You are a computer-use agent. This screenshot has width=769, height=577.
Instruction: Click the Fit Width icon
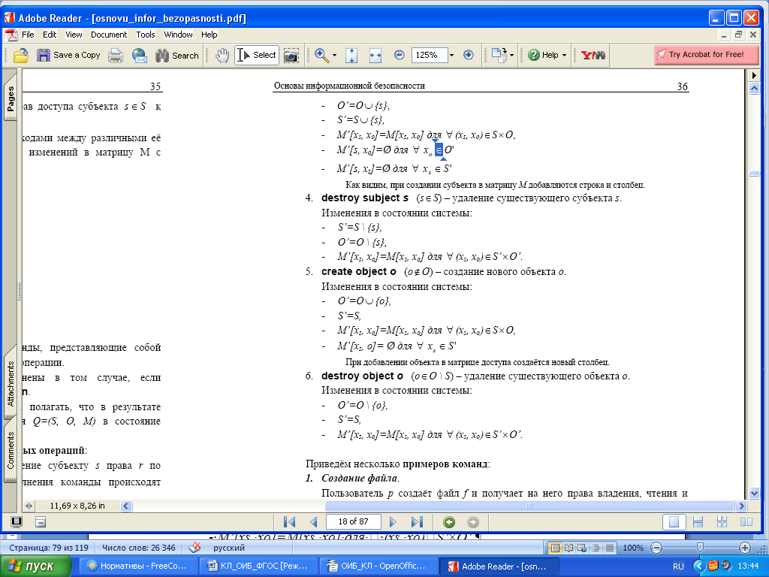click(375, 56)
